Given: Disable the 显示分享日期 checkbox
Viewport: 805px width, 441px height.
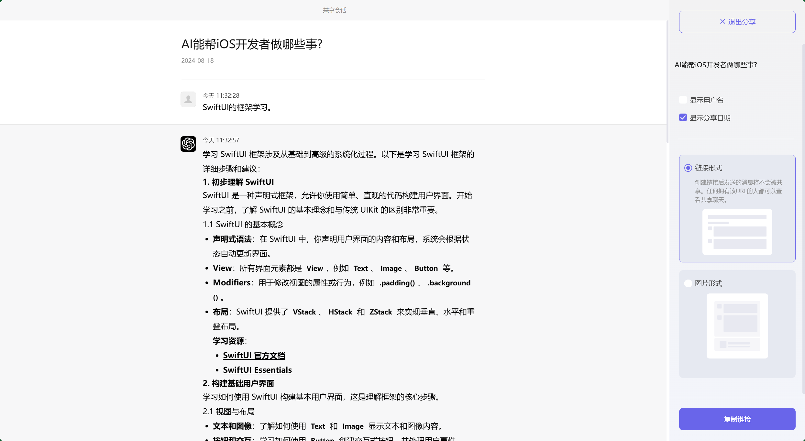Looking at the screenshot, I should click(683, 117).
